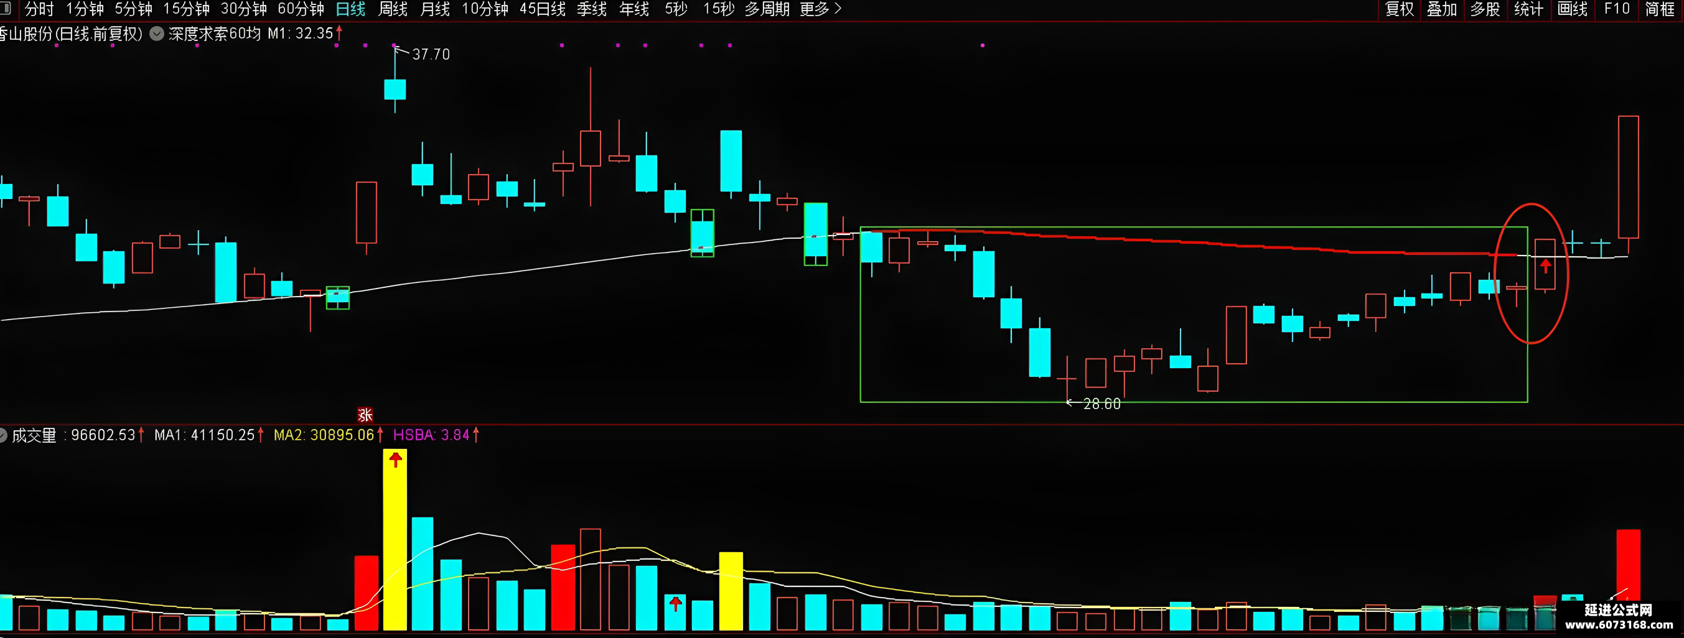The width and height of the screenshot is (1684, 638).
Task: Open the 画线 drawing tools
Action: click(x=1572, y=9)
